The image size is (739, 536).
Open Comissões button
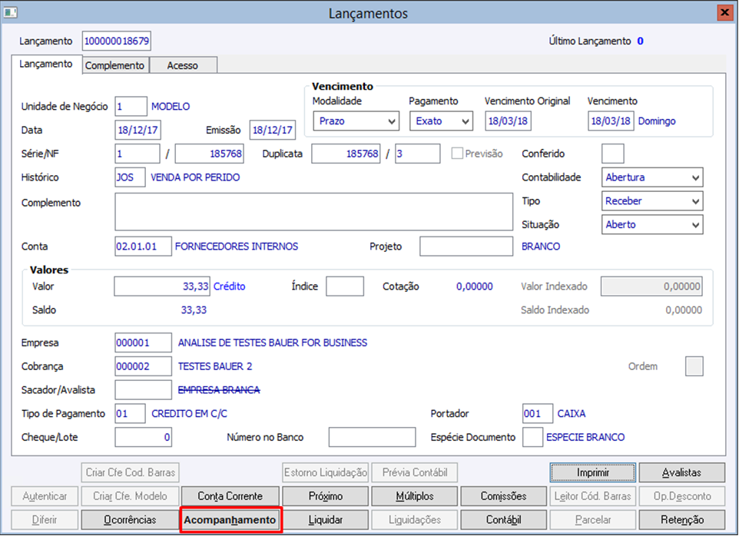(x=503, y=496)
